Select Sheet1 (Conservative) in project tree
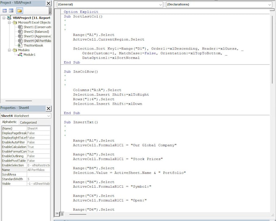The image size is (276, 221). click(37, 27)
